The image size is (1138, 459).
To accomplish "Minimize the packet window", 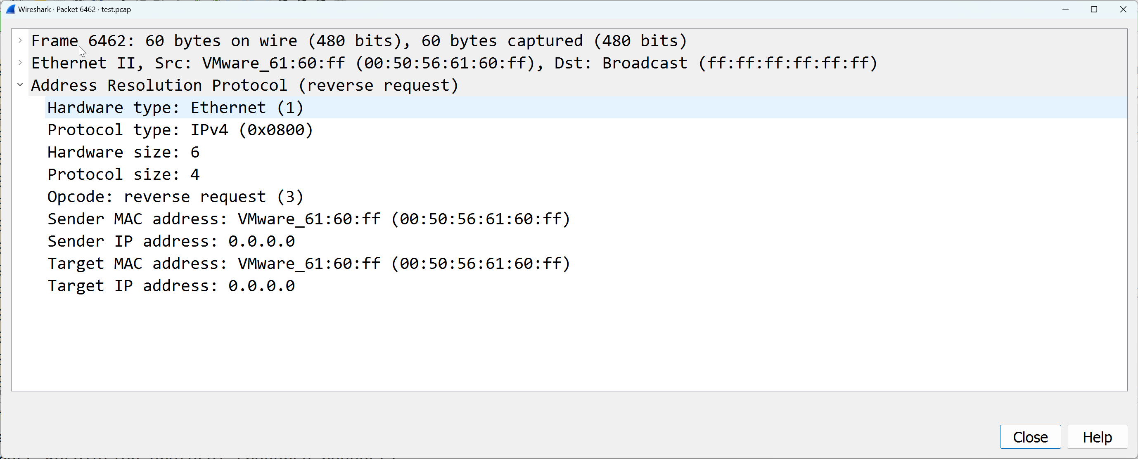I will pos(1065,9).
